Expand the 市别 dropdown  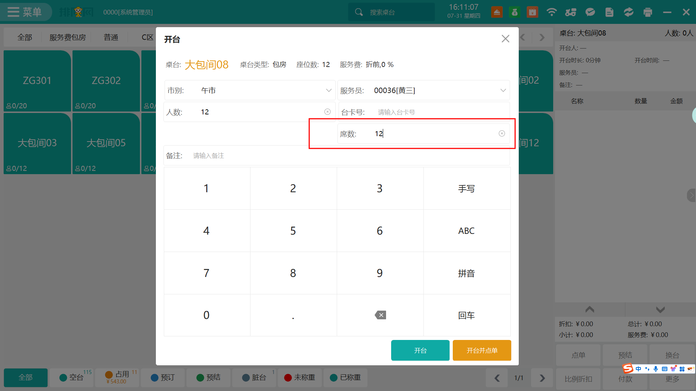[x=328, y=91]
